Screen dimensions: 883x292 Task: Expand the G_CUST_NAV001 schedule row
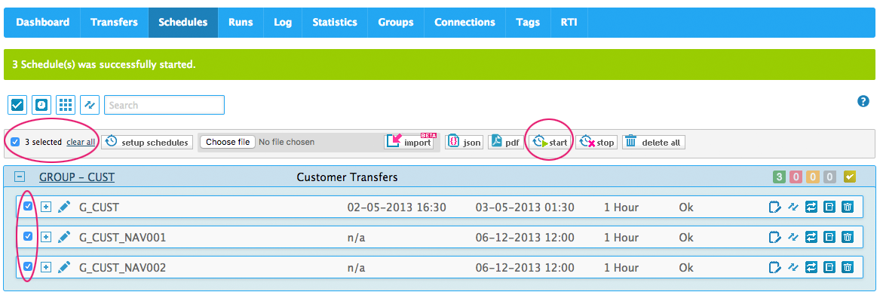coord(46,238)
